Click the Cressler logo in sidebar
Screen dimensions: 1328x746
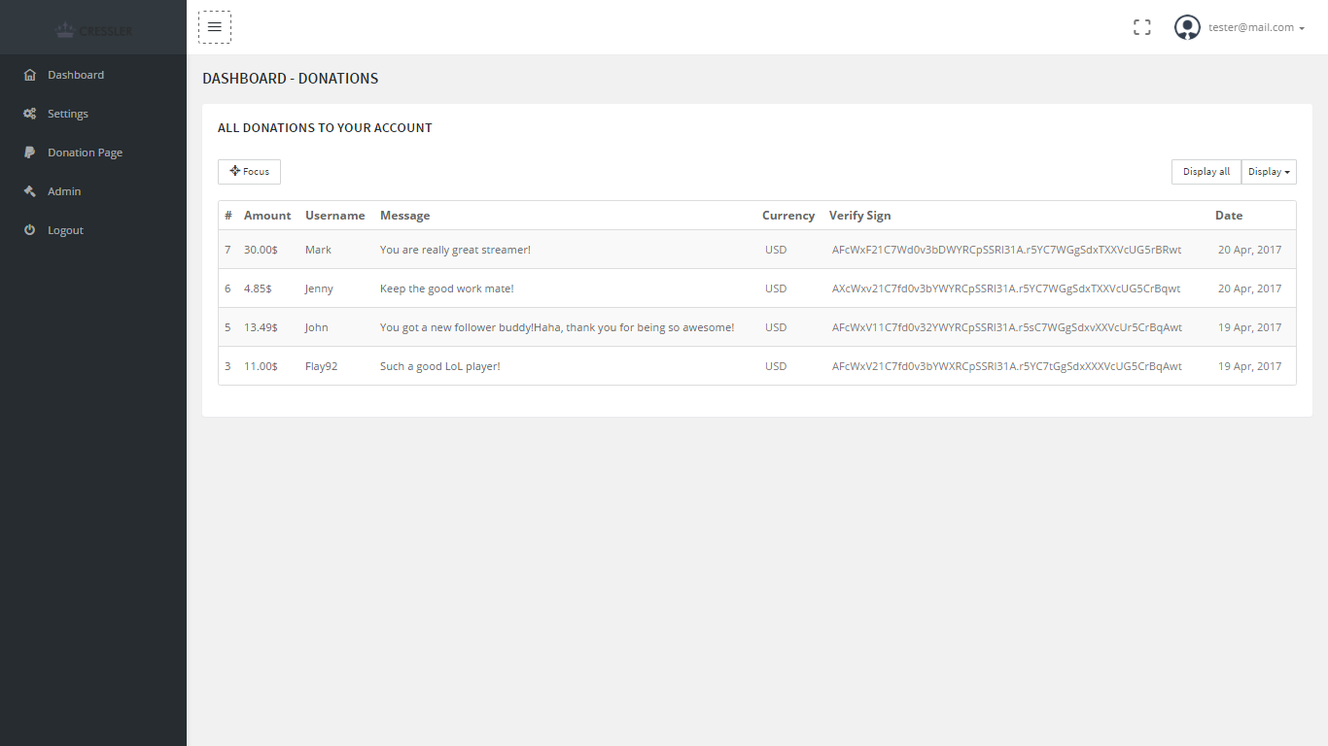[93, 30]
